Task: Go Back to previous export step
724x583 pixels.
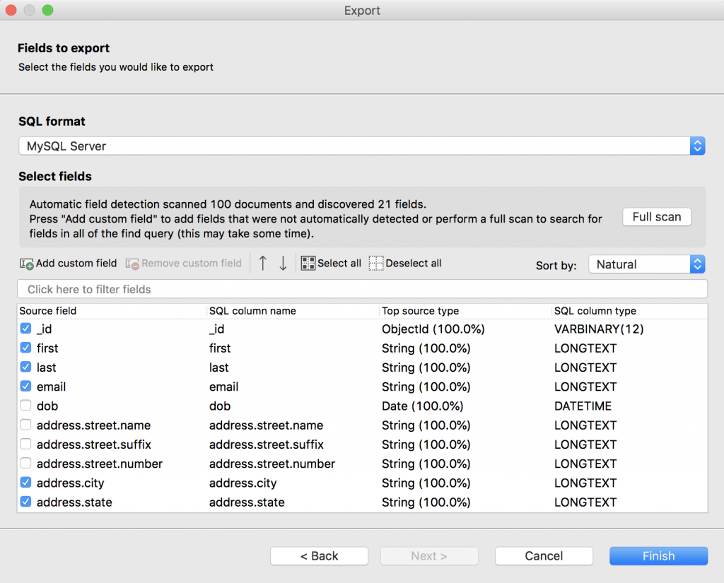Action: [x=319, y=555]
